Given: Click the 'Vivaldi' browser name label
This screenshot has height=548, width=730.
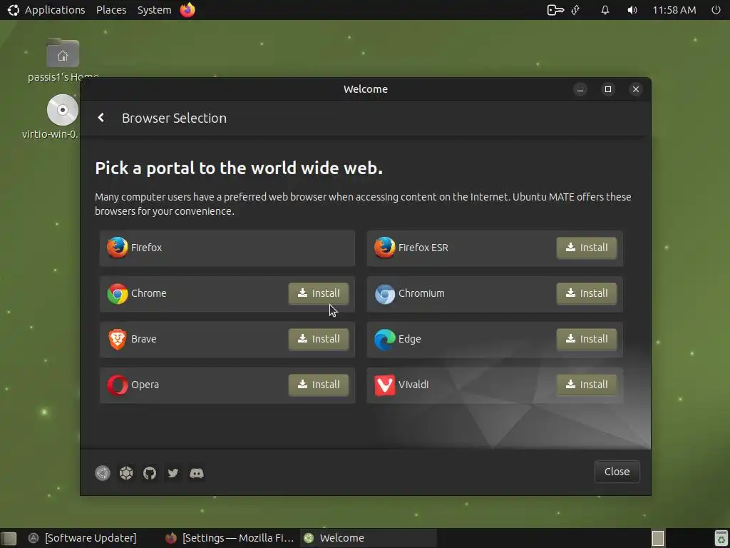Looking at the screenshot, I should point(413,385).
